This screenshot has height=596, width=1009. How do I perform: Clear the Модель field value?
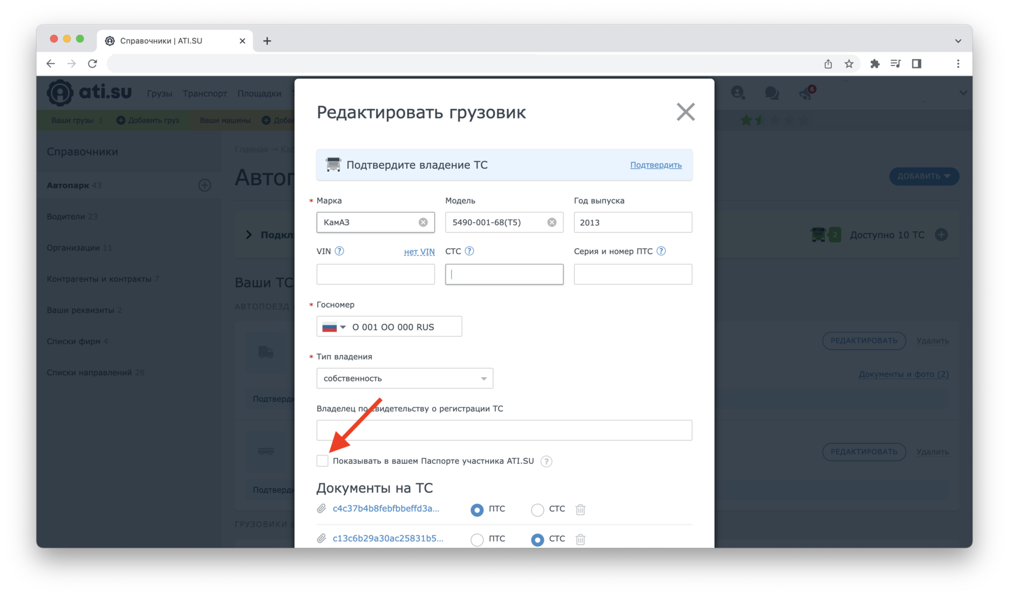(x=551, y=222)
